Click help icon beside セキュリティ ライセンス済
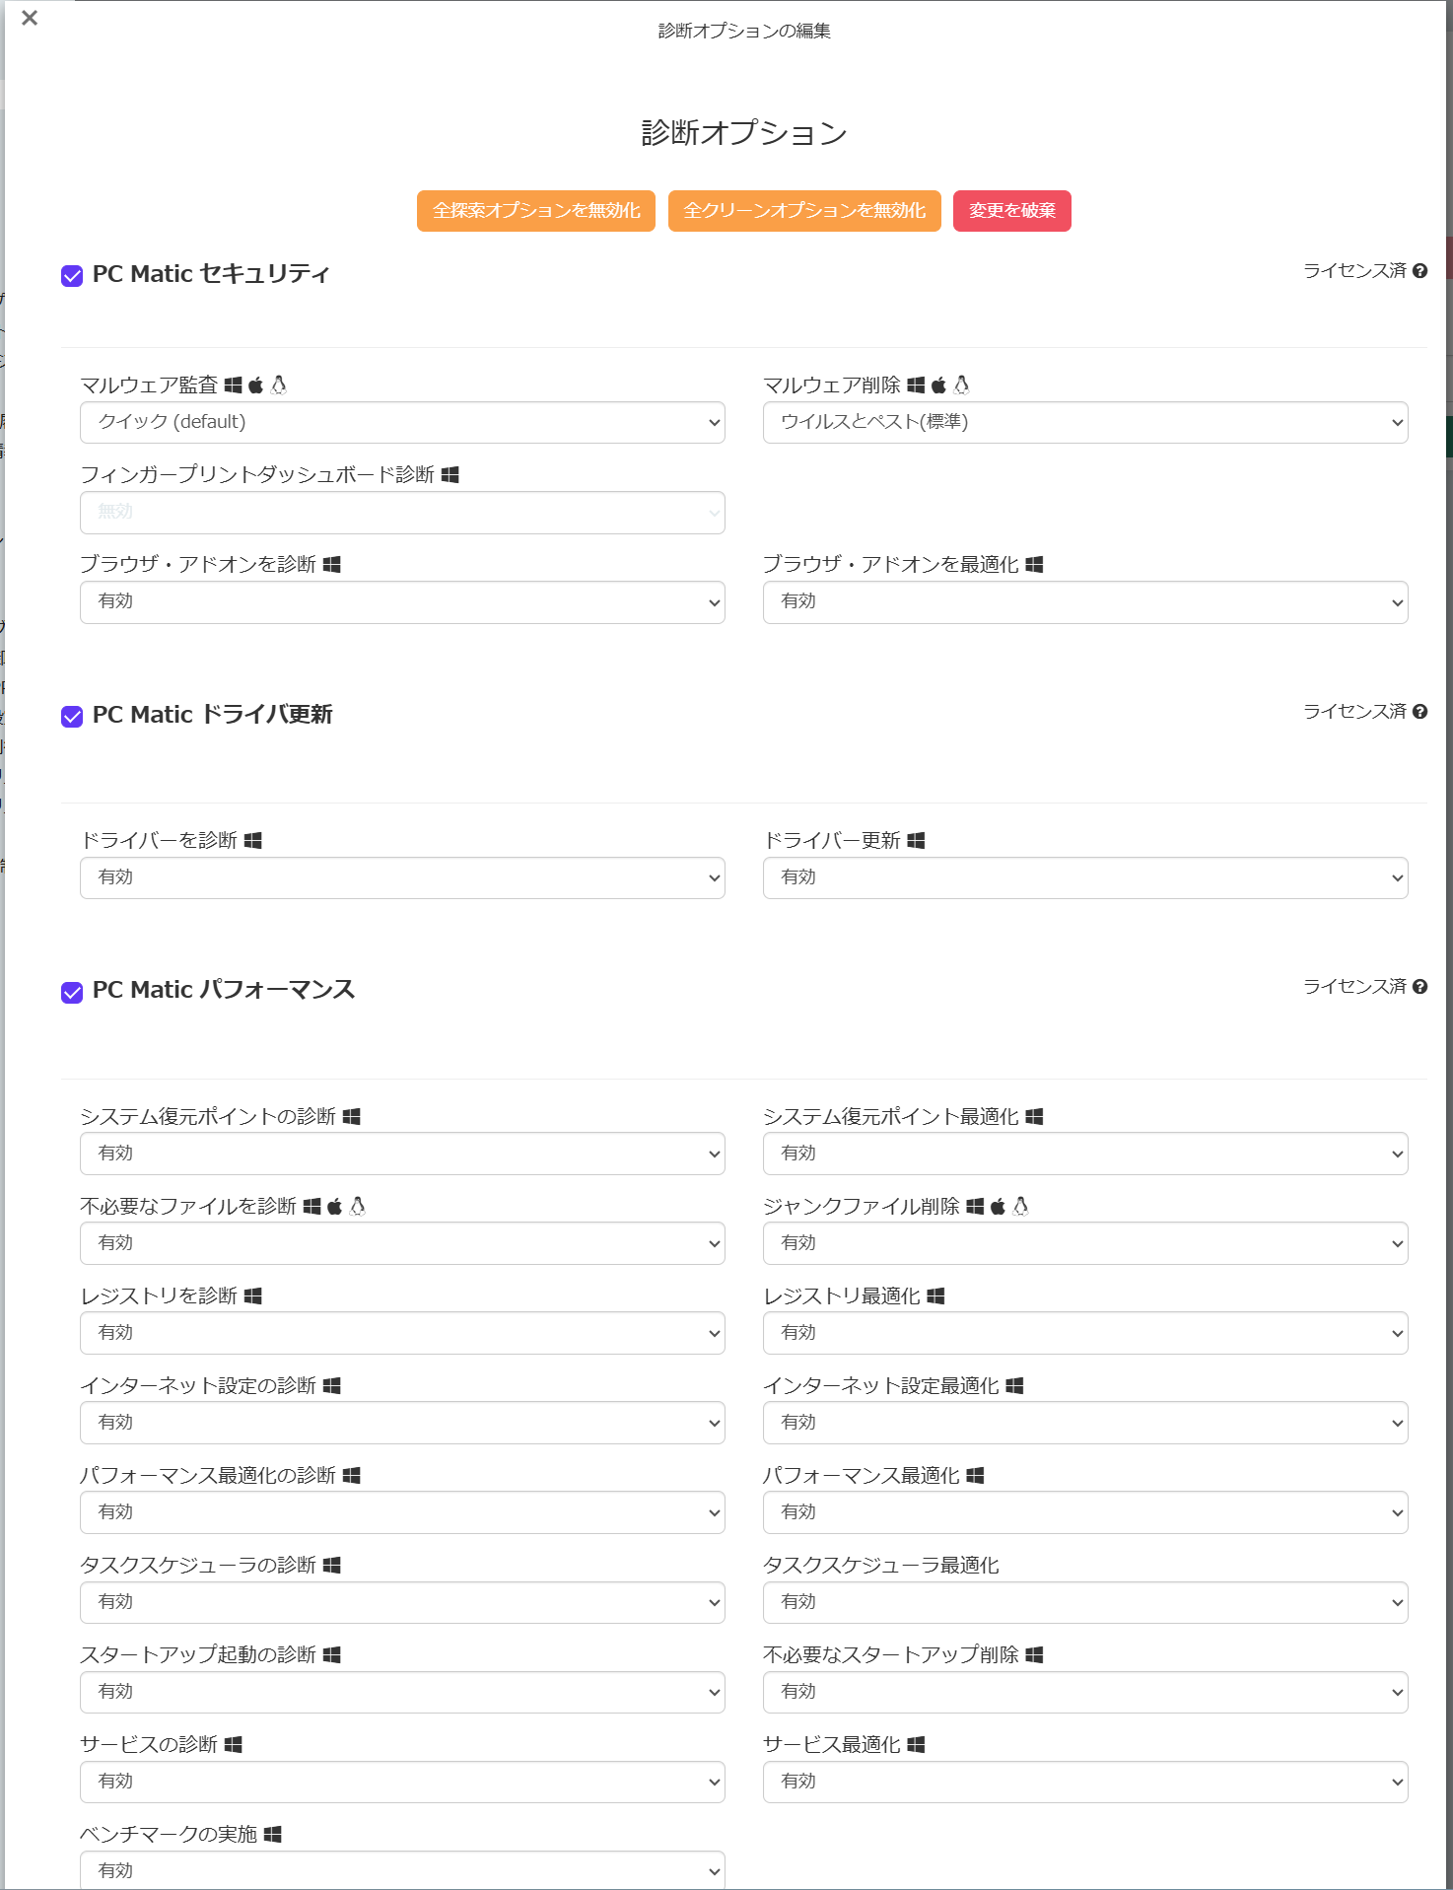 (1419, 271)
